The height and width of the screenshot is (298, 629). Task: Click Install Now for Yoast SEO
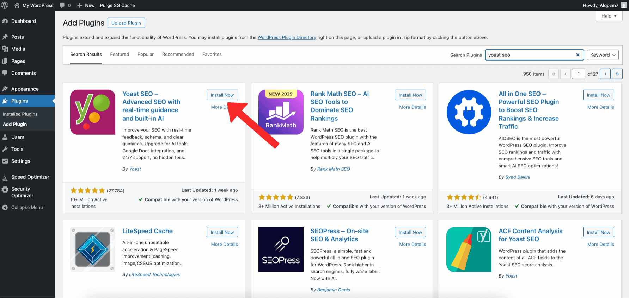pos(222,95)
